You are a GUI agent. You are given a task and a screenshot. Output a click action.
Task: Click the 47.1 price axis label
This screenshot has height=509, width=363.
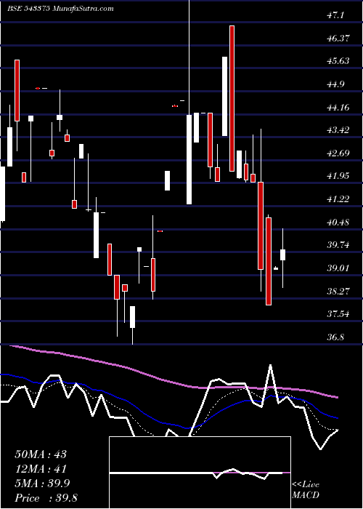point(336,15)
